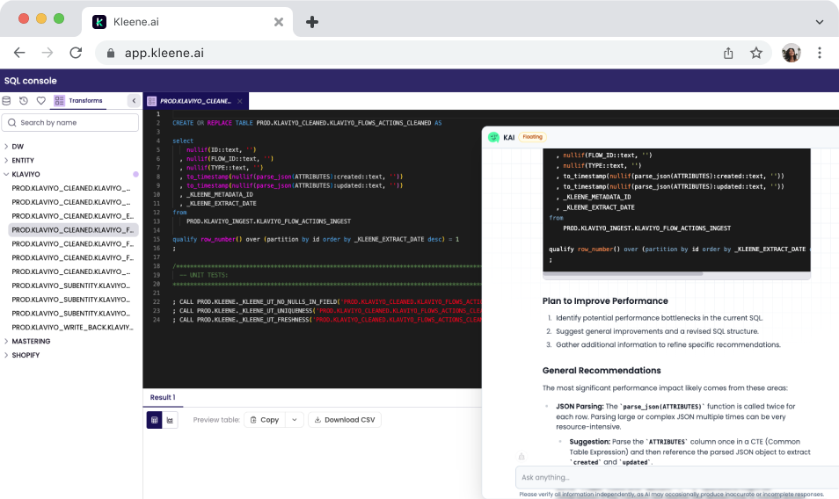Image resolution: width=839 pixels, height=499 pixels.
Task: Click the Kleene.ai tab favicon
Action: click(99, 22)
